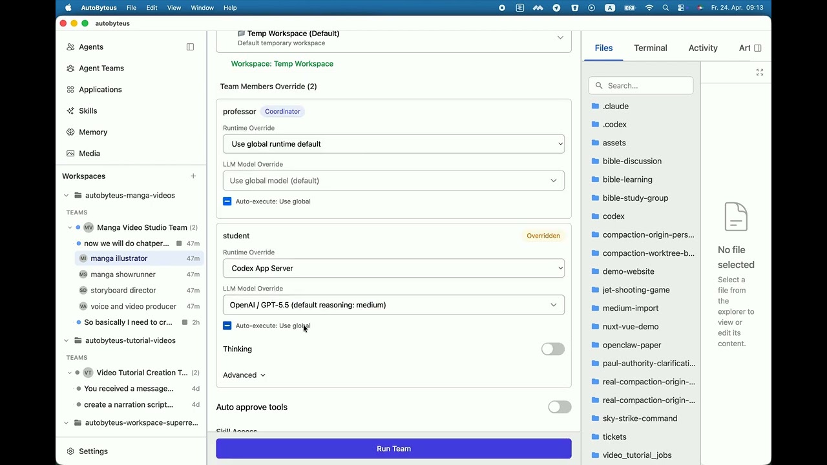This screenshot has width=827, height=465.
Task: Stop the 'So basically I need to cr...' run
Action: tap(185, 322)
